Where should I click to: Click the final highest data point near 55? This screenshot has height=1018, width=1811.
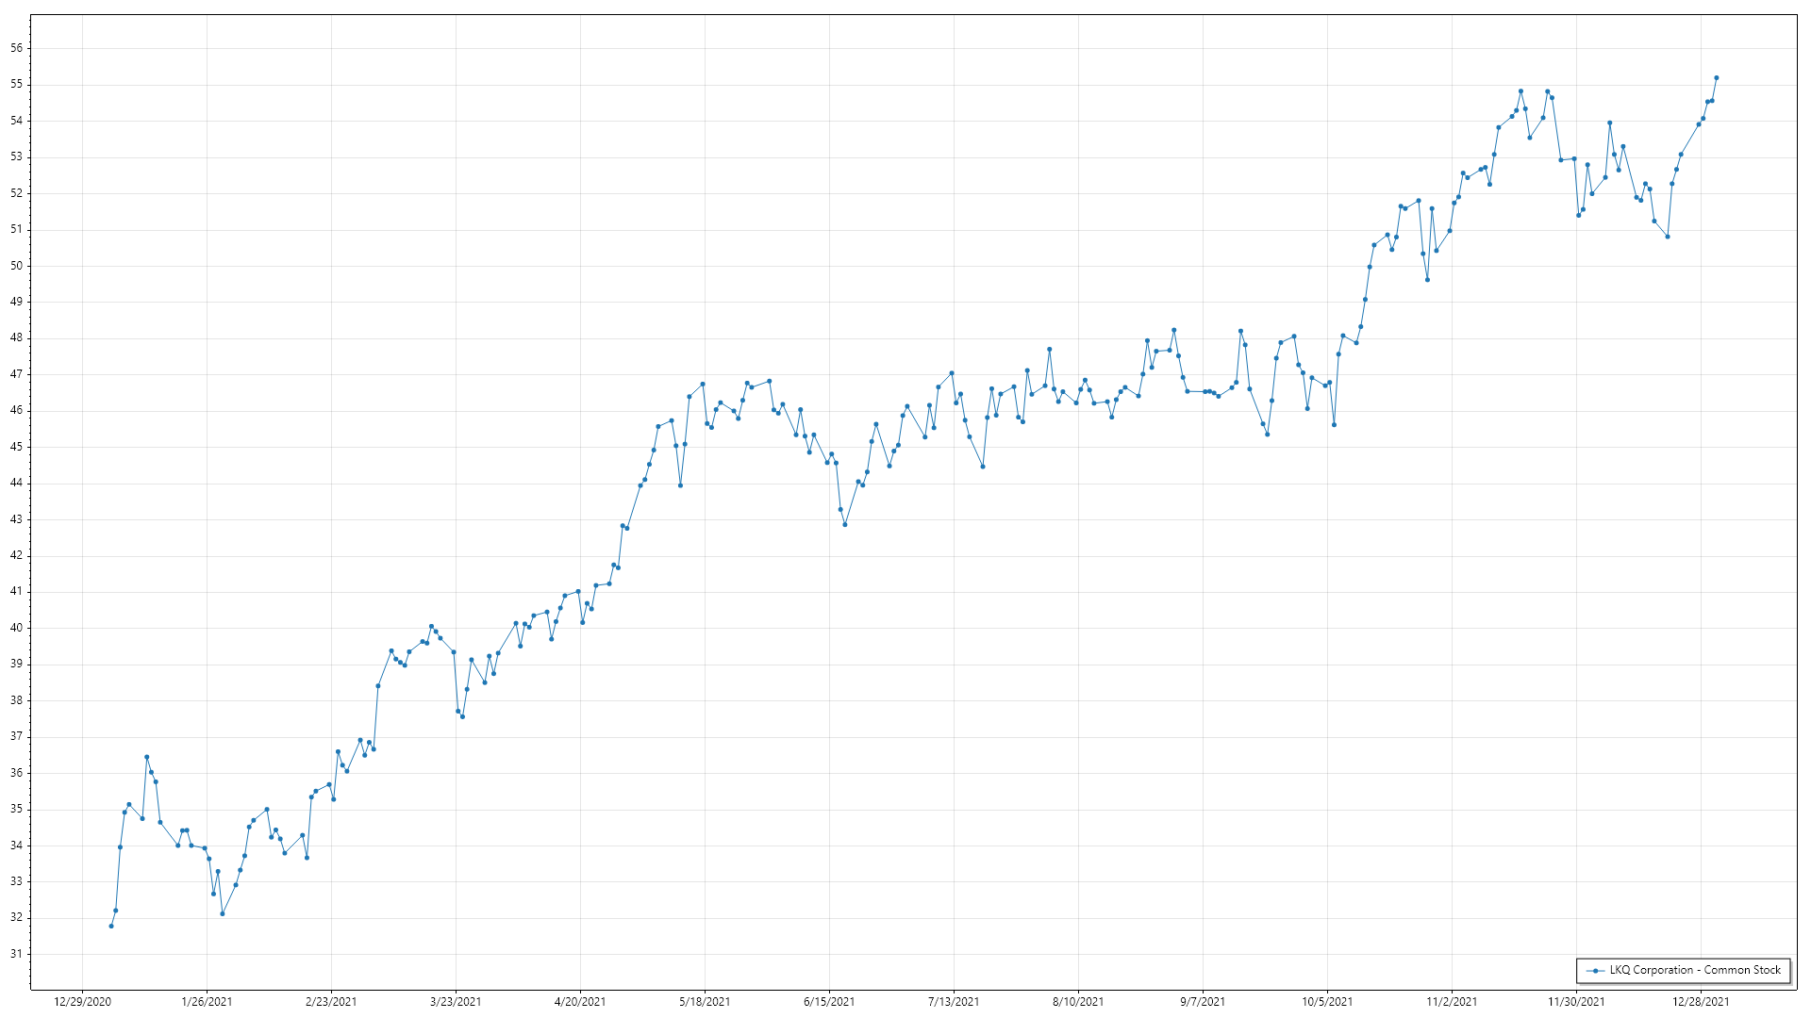coord(1717,78)
